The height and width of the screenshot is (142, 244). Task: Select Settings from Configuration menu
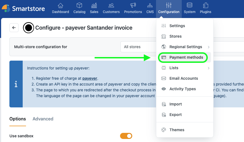(185, 26)
